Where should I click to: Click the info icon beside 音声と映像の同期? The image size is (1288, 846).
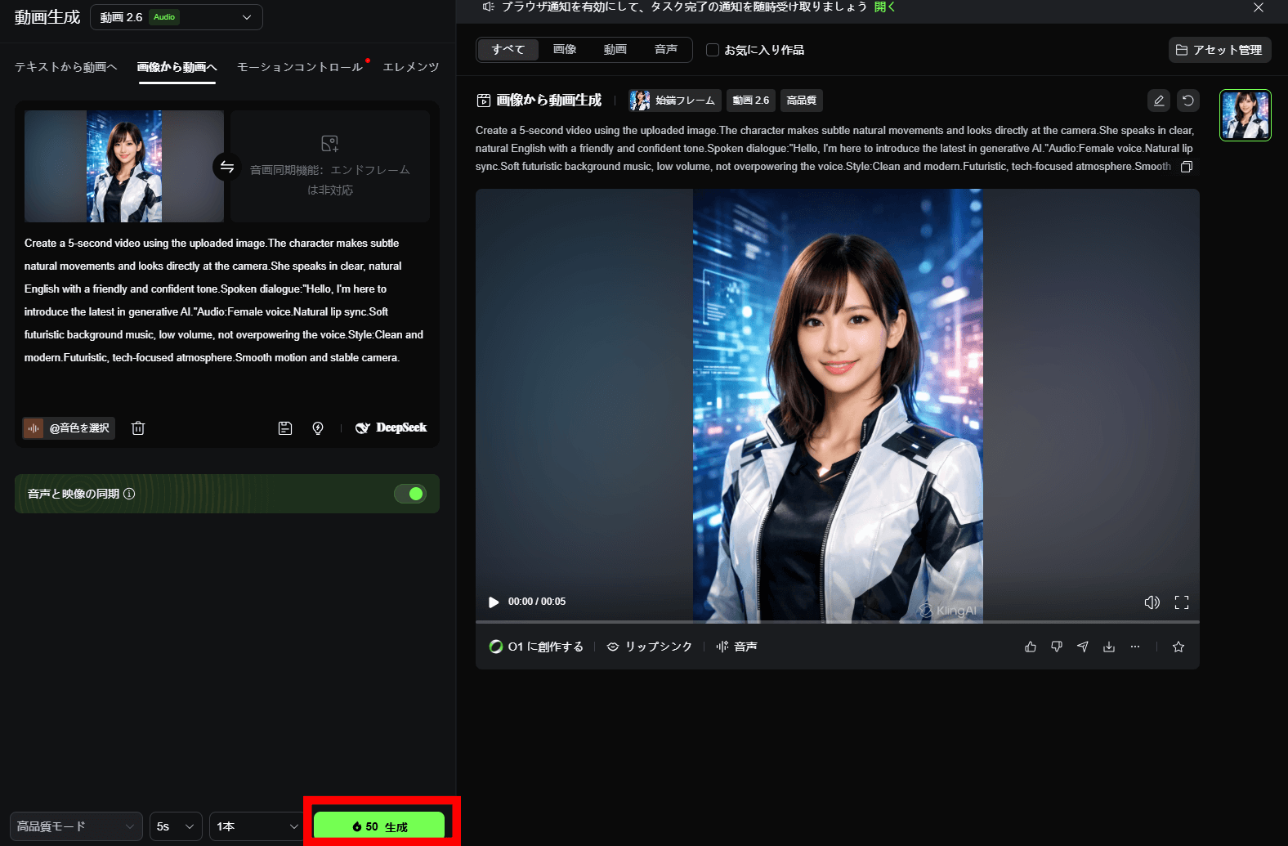[129, 494]
